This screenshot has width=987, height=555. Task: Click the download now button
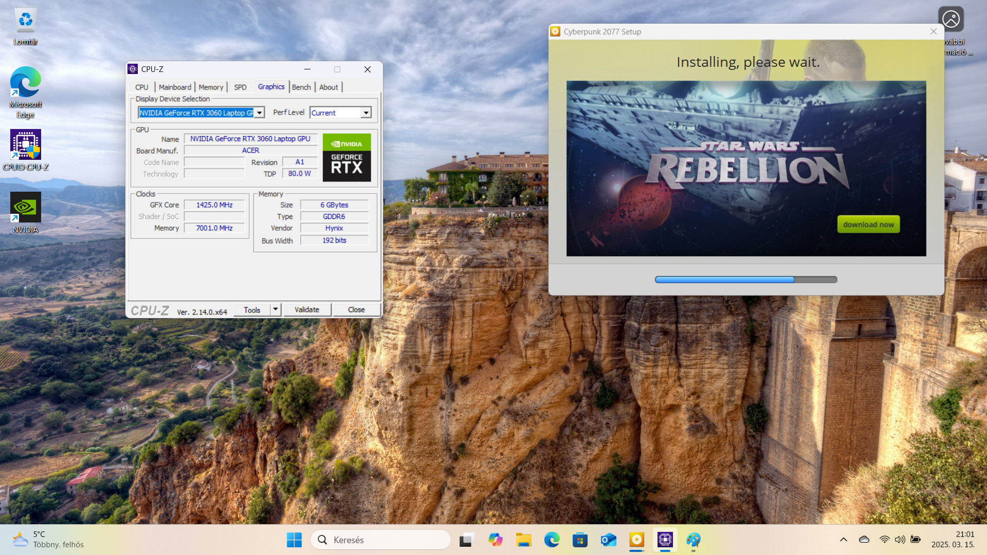point(868,225)
